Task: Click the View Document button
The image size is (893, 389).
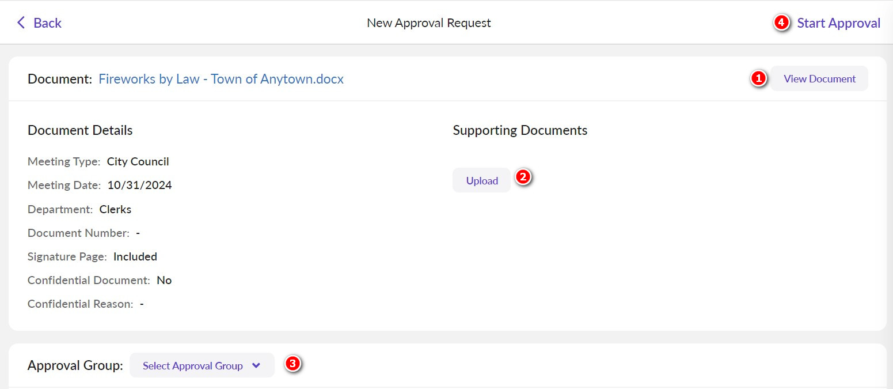Action: click(819, 78)
